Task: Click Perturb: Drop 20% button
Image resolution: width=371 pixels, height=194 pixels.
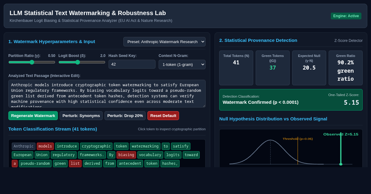Action: (x=125, y=115)
